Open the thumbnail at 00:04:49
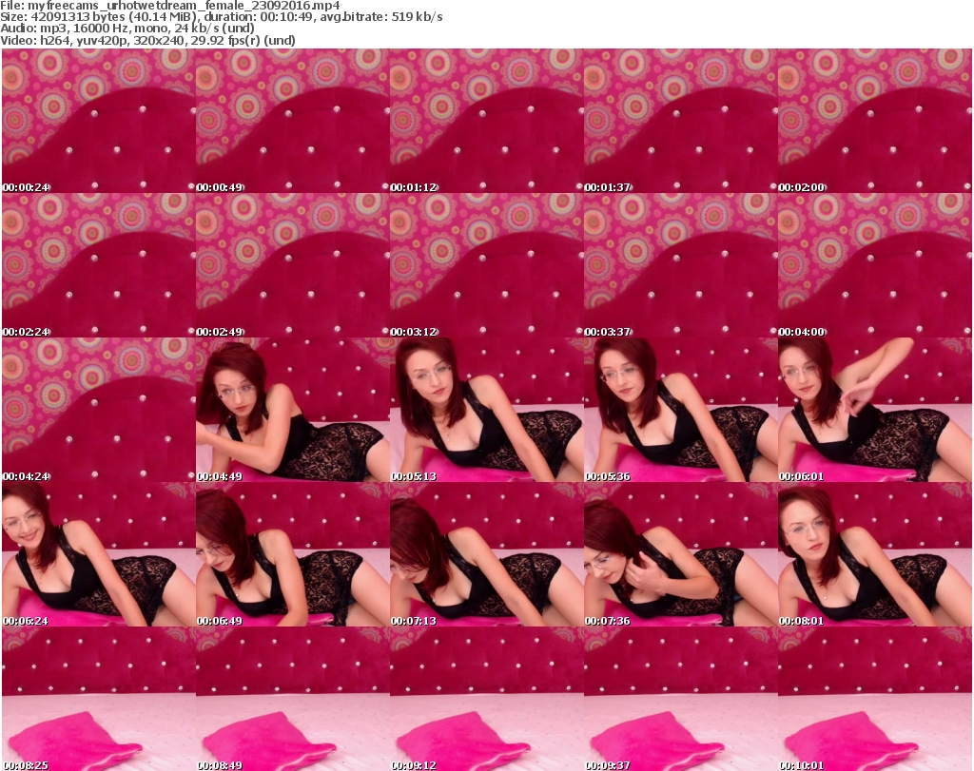Viewport: 974px width, 771px height. click(292, 410)
